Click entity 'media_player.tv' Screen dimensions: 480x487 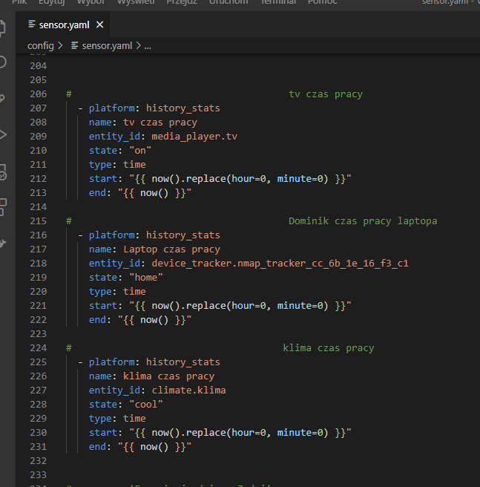click(194, 137)
